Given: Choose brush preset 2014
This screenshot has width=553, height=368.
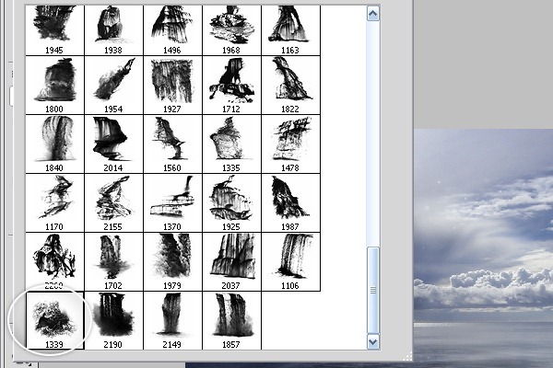Looking at the screenshot, I should [113, 144].
